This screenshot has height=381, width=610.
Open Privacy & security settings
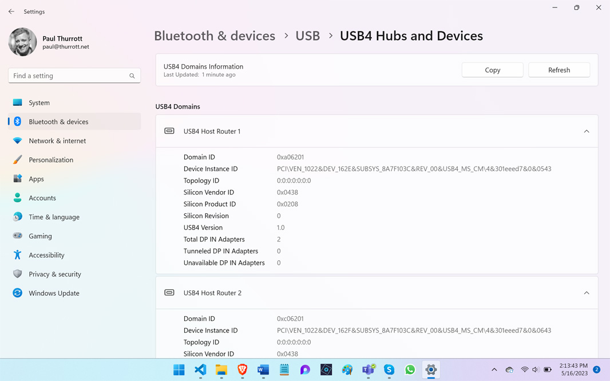[54, 274]
